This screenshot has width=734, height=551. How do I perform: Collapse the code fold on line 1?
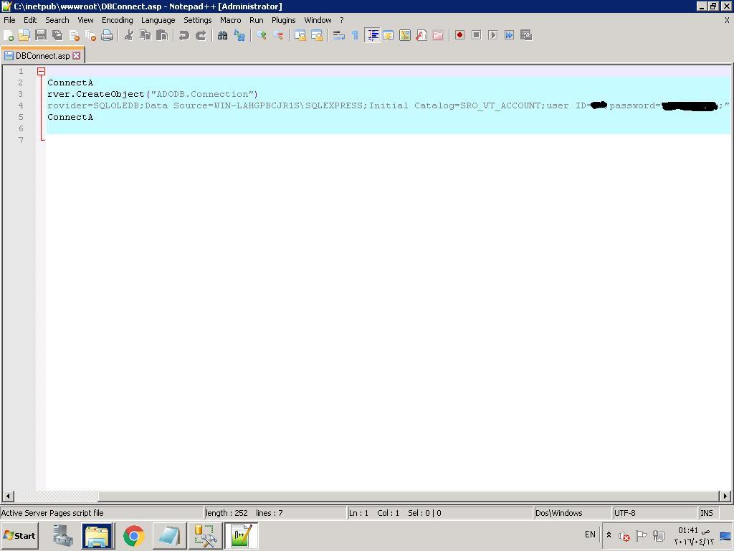41,71
